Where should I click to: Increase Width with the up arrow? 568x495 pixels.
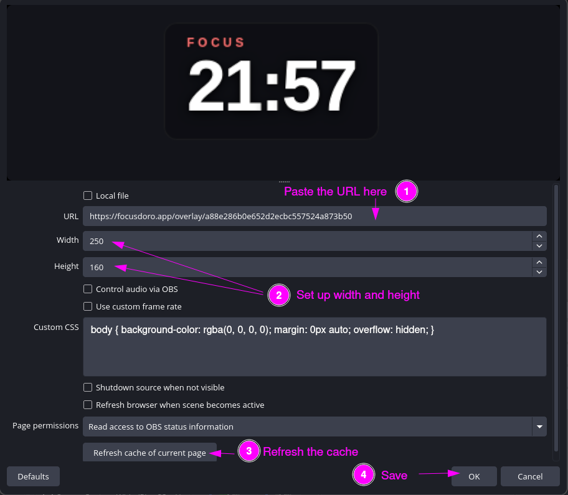click(x=539, y=236)
